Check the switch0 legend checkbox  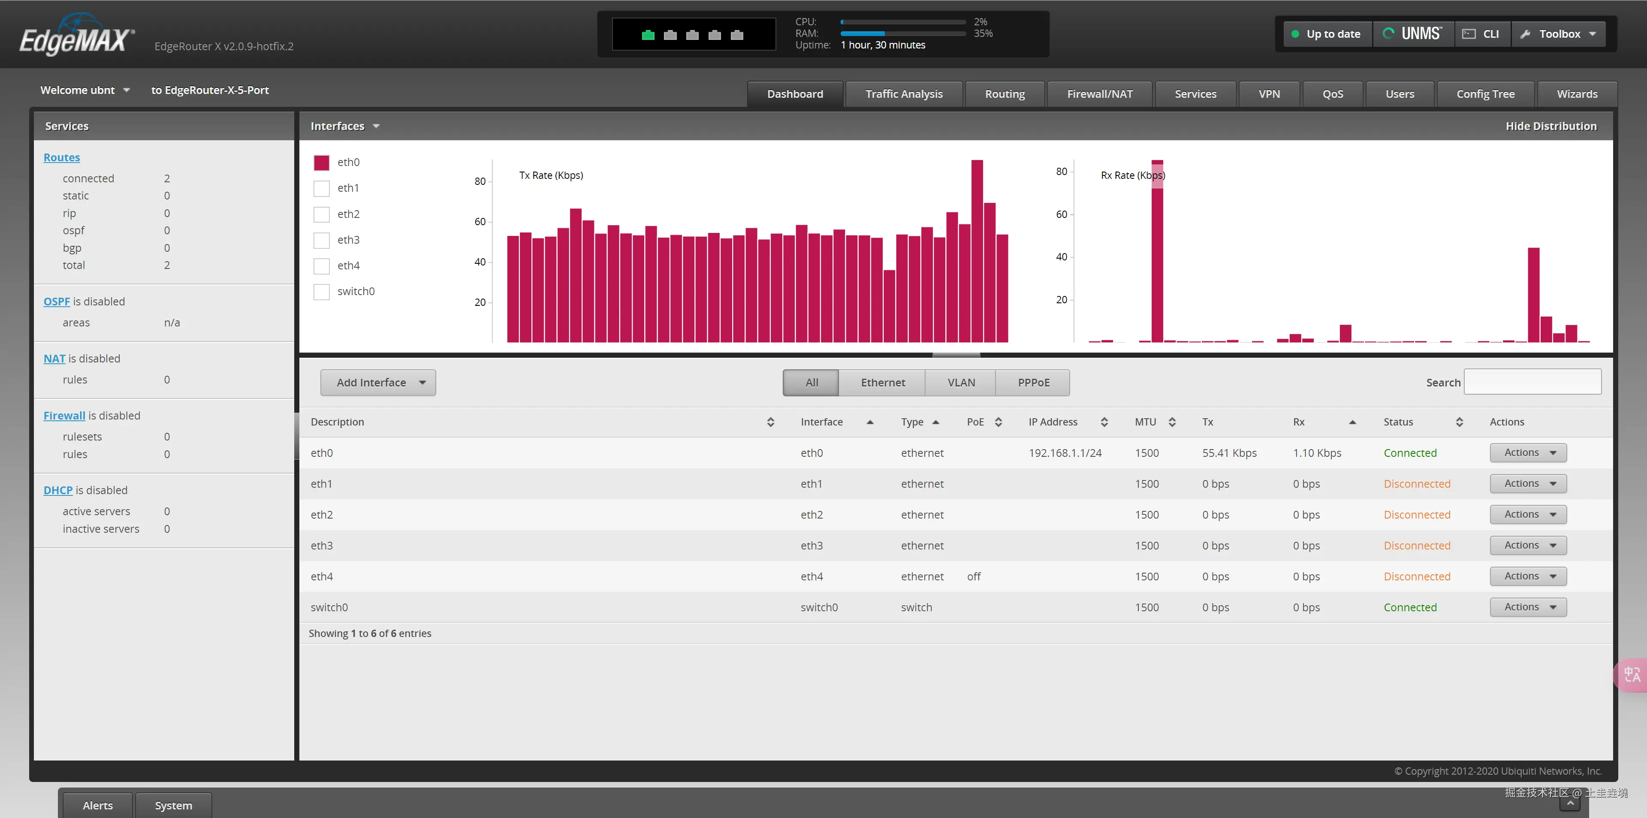(x=322, y=292)
